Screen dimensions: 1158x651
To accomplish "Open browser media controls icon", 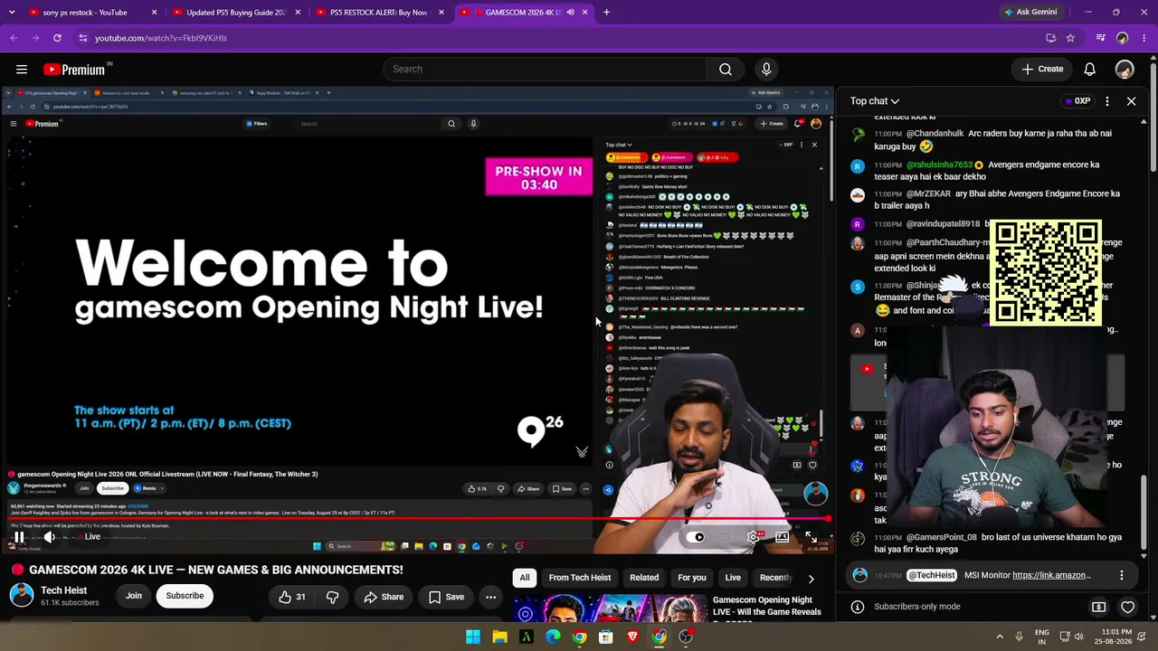I will point(1100,38).
